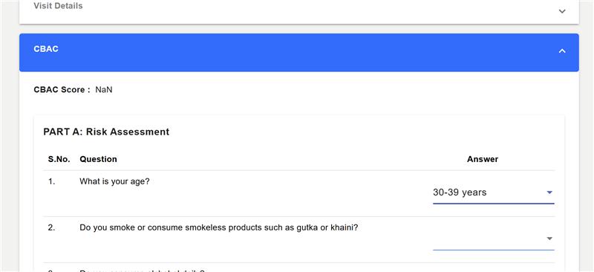Click the gutka or khaini smoking question text
This screenshot has width=594, height=272.
click(218, 228)
